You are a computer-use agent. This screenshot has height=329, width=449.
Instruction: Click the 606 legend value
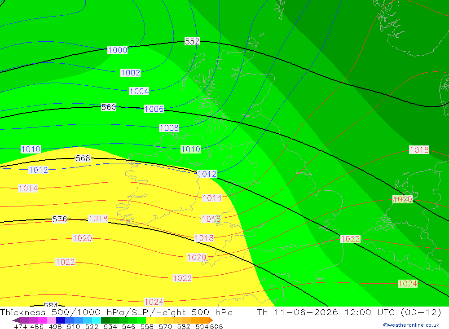coord(216,327)
